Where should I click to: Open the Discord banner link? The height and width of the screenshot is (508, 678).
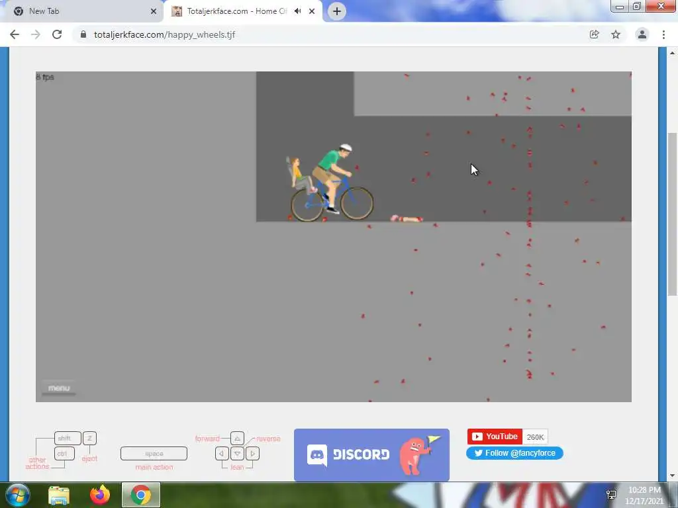(x=371, y=455)
